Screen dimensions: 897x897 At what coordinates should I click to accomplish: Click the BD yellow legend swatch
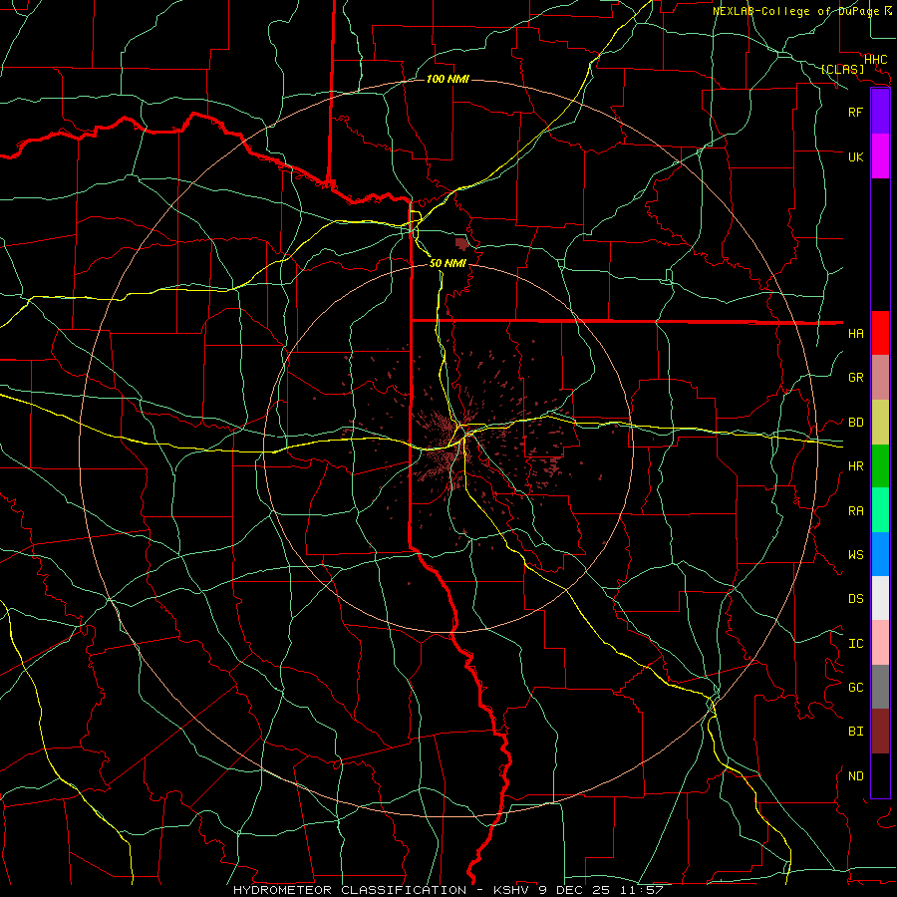[x=880, y=422]
